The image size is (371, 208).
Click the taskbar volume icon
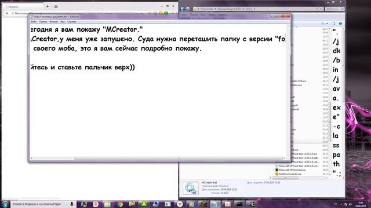pos(351,204)
